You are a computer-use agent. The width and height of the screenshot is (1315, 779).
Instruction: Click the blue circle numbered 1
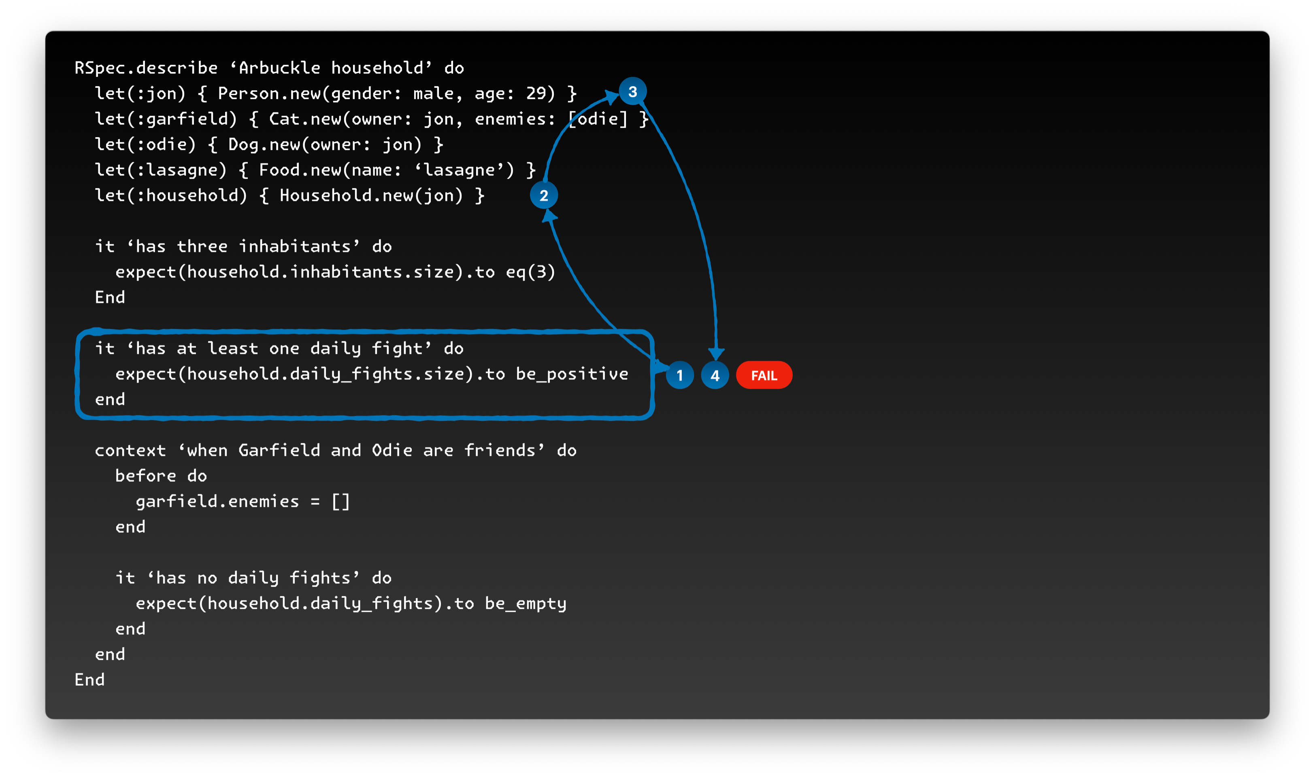(679, 375)
